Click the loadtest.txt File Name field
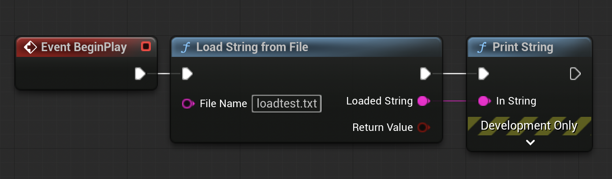This screenshot has height=179, width=612. [287, 104]
